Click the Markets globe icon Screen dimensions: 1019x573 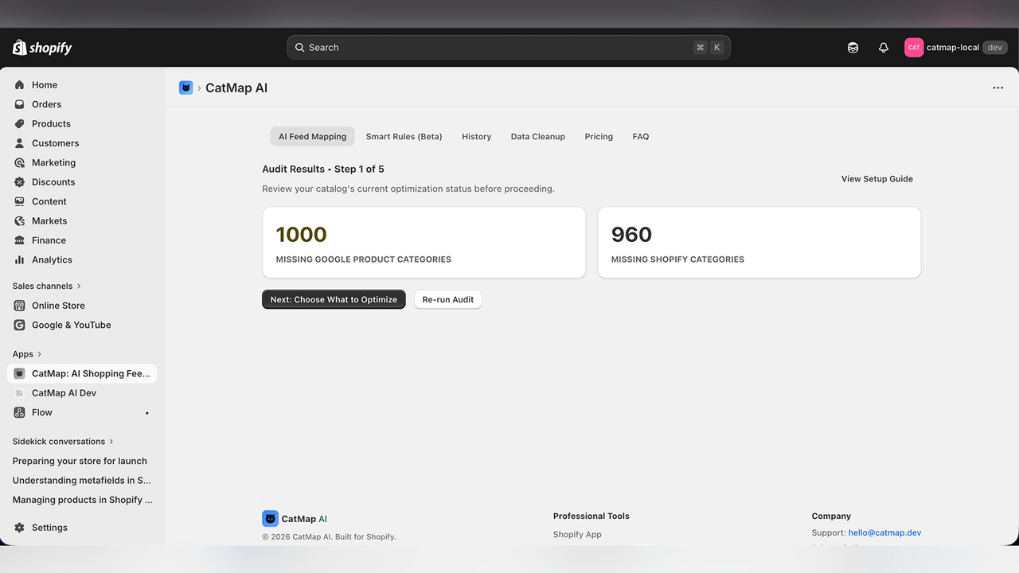(20, 221)
